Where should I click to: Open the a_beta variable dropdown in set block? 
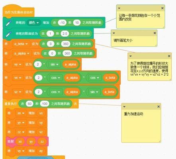(21, 44)
